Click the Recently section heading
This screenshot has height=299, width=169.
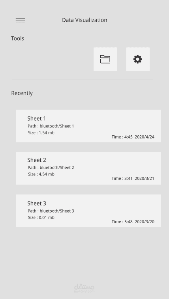point(22,93)
